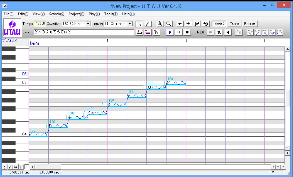
Task: Toggle the '!' button in bottom bar
Action: (x=4, y=167)
